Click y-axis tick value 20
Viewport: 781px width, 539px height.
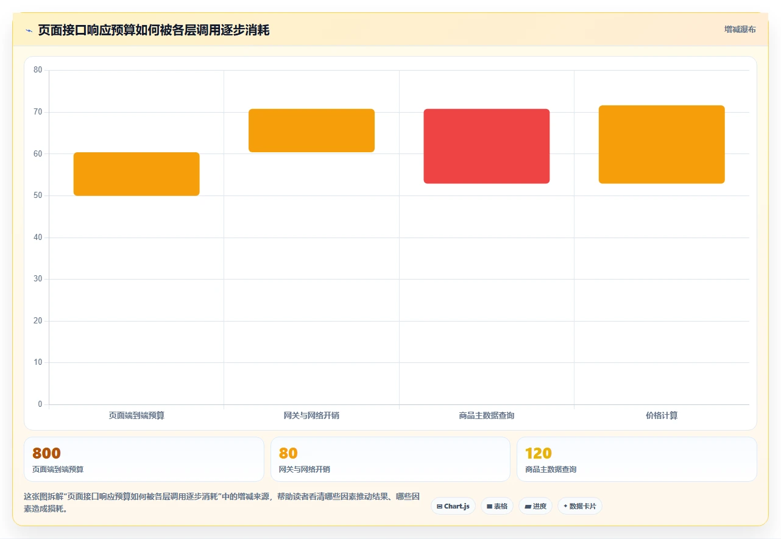tap(38, 321)
